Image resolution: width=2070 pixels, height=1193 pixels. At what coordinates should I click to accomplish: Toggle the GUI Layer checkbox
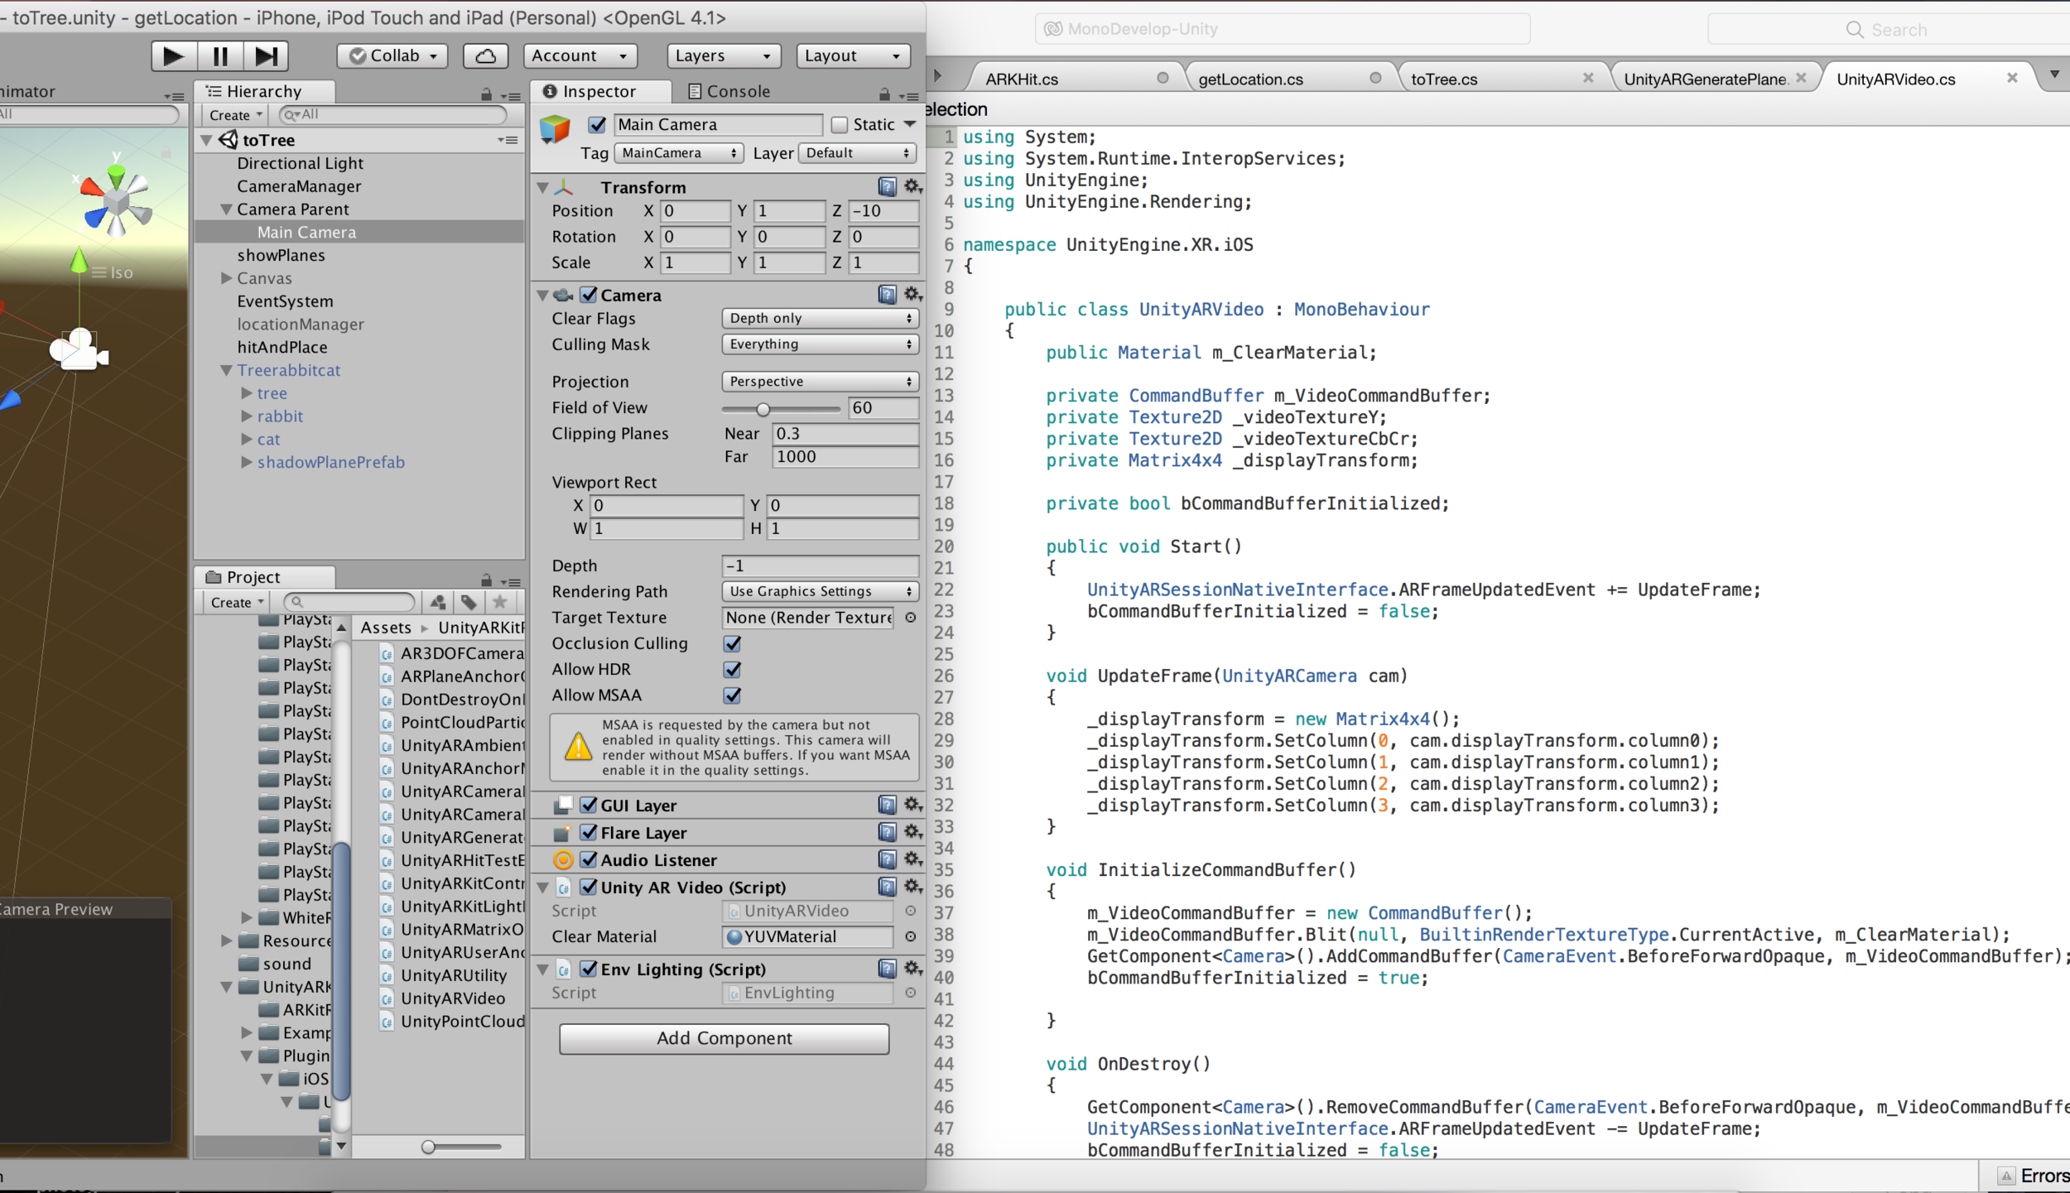click(x=589, y=805)
